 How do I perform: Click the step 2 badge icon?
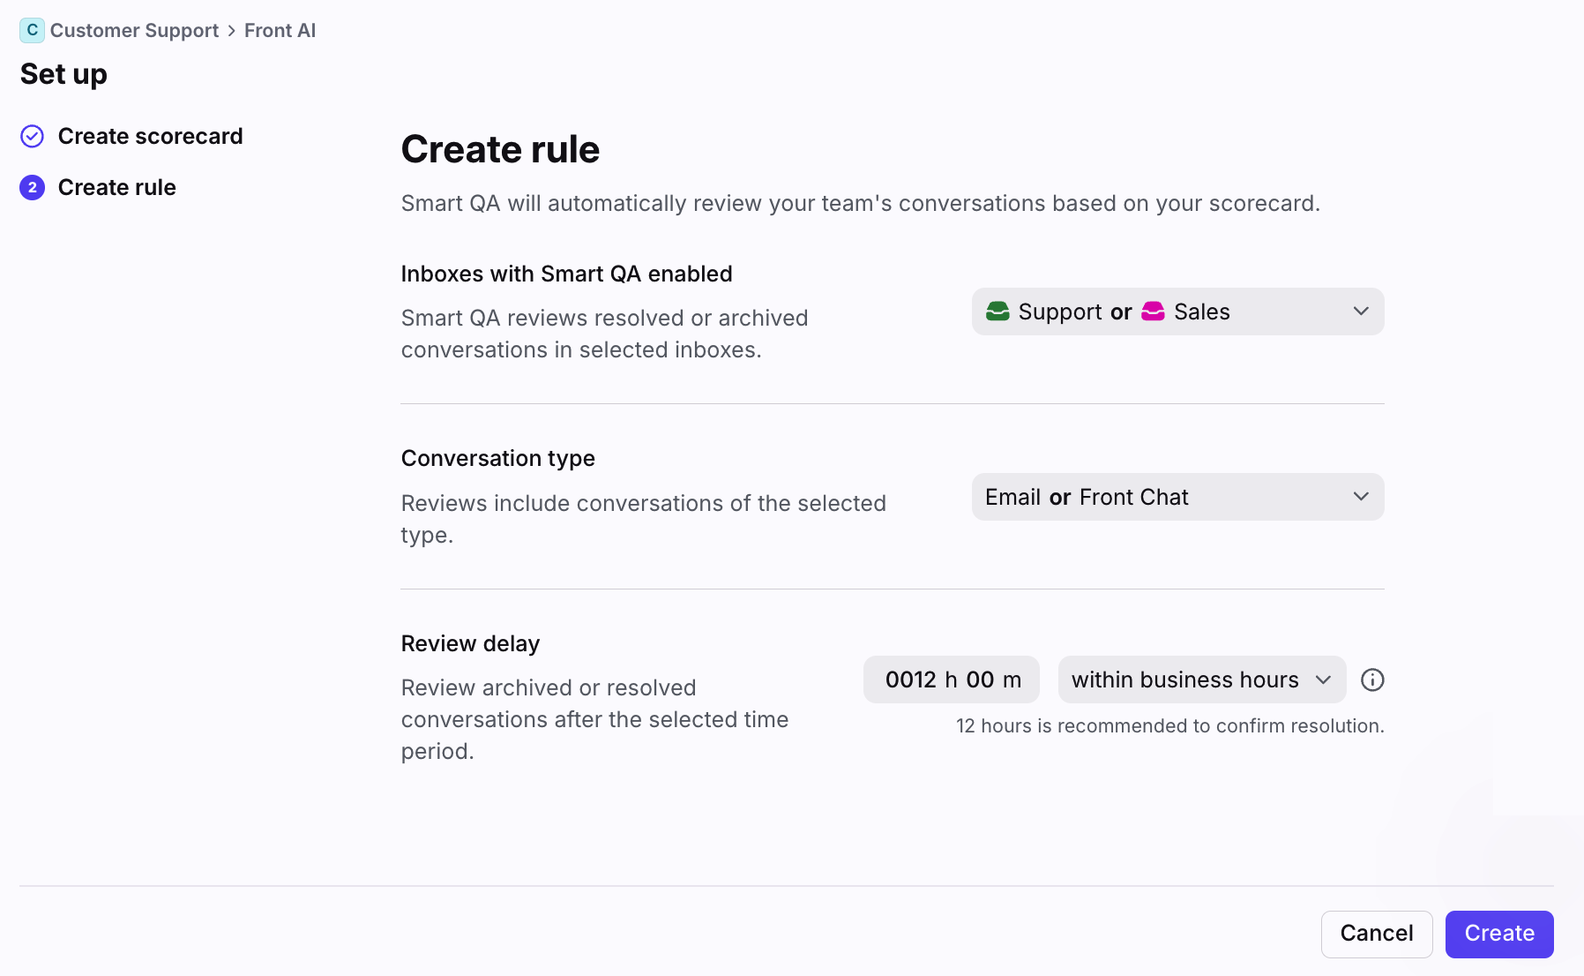point(33,187)
